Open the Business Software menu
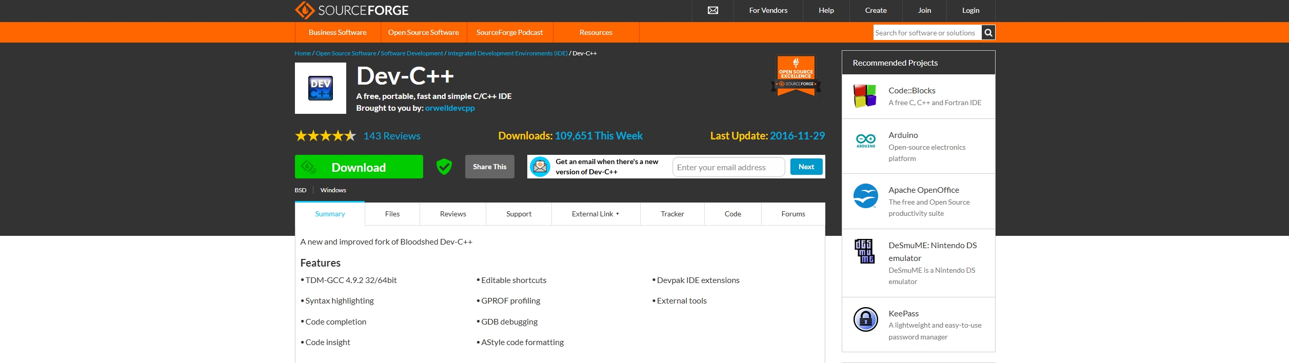The height and width of the screenshot is (363, 1289). pyautogui.click(x=338, y=32)
